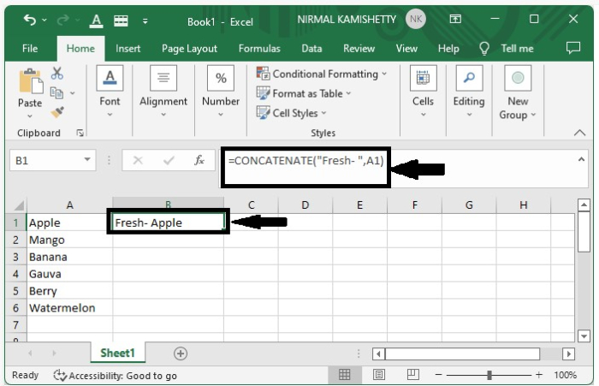Click the Sheet1 tab
599x386 pixels.
pos(117,353)
